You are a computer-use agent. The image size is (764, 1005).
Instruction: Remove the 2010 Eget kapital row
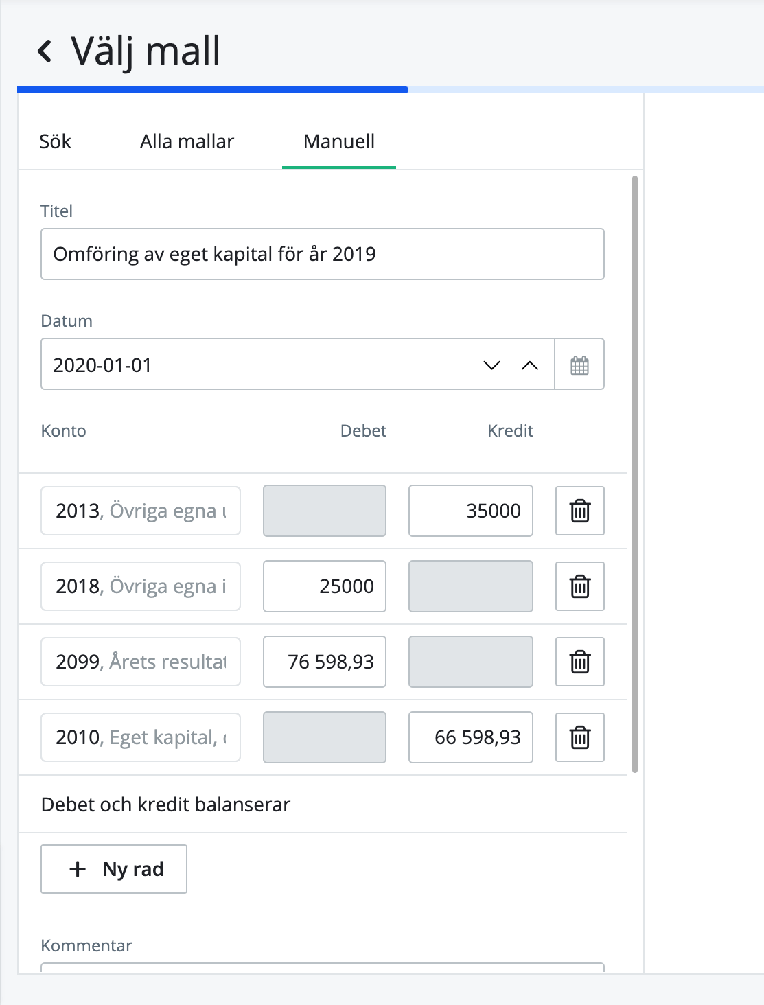[579, 737]
